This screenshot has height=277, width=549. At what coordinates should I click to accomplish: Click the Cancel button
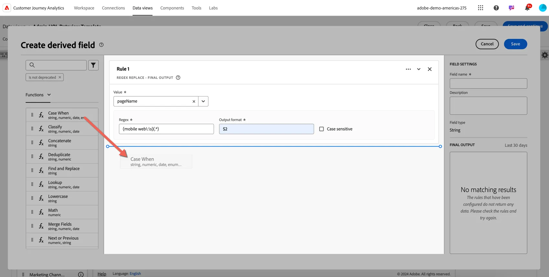pos(487,44)
